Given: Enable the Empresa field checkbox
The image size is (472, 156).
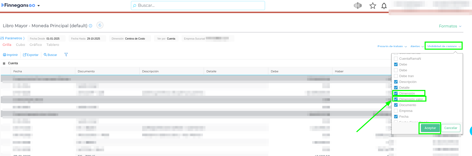Looking at the screenshot, I should (396, 111).
